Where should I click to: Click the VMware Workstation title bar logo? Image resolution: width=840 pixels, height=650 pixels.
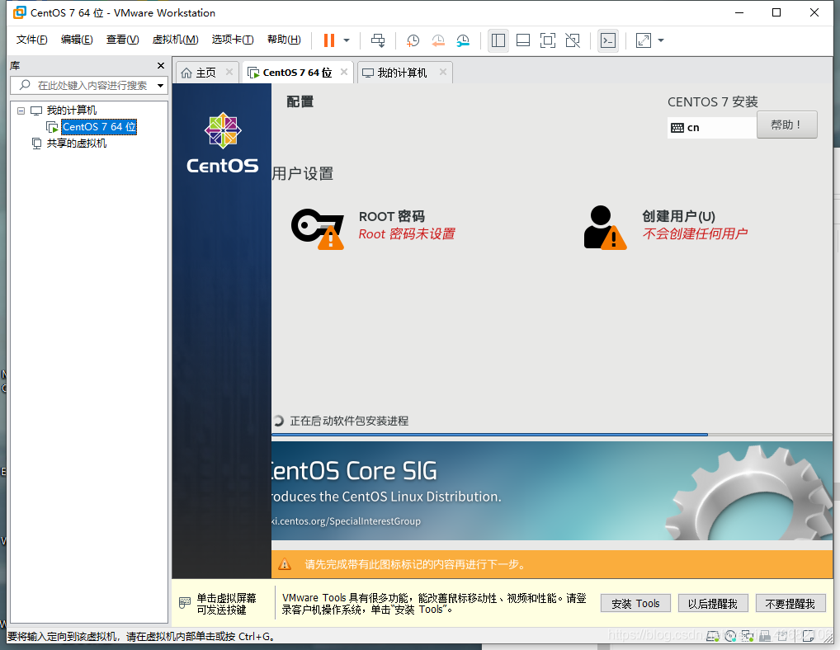point(19,12)
